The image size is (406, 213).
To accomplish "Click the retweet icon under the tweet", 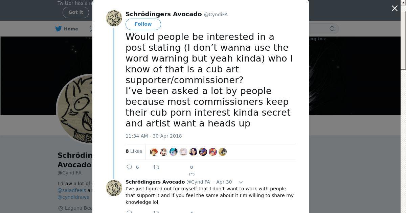I will [156, 167].
